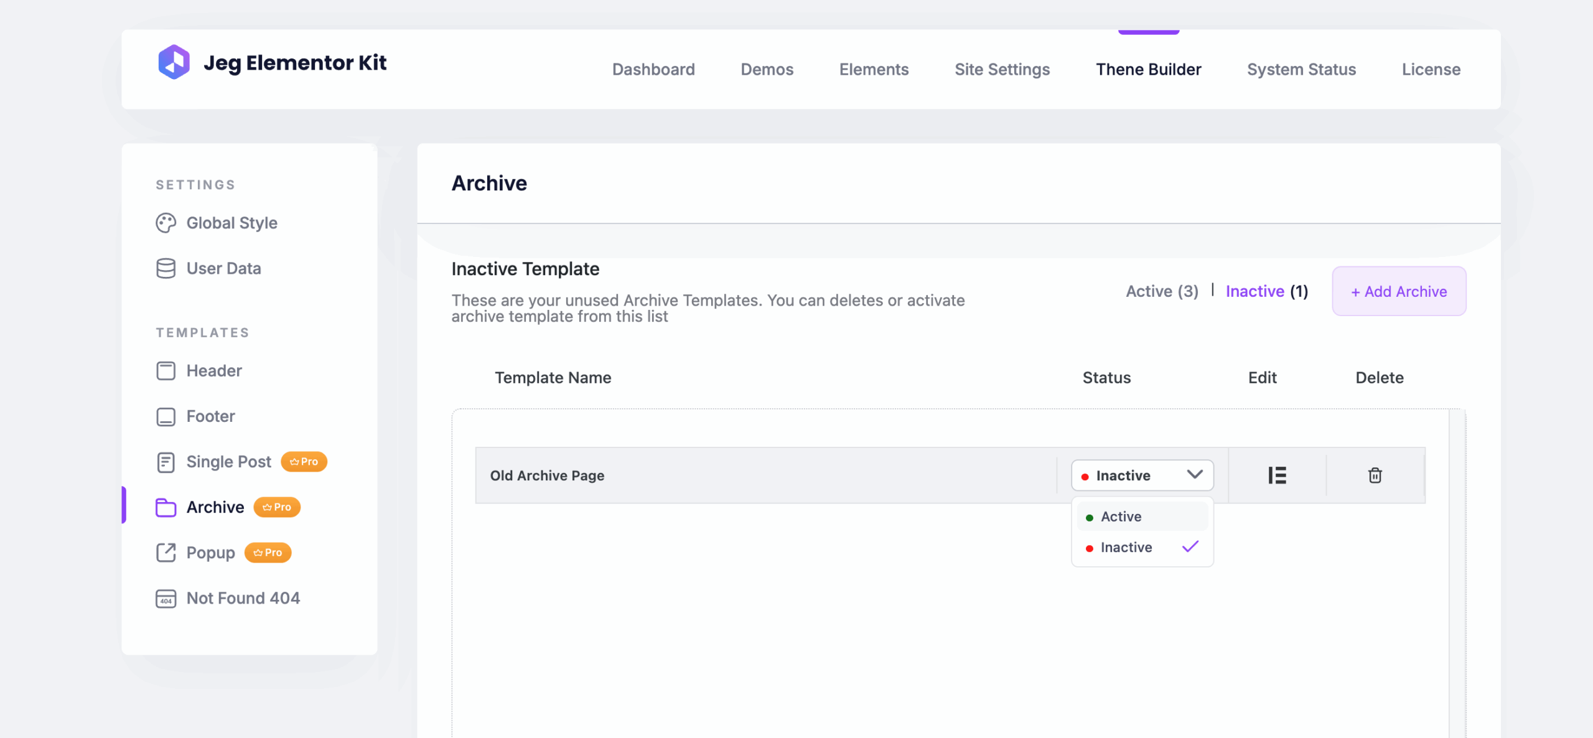The width and height of the screenshot is (1593, 738).
Task: Click the Not Found 404 icon
Action: coord(166,598)
